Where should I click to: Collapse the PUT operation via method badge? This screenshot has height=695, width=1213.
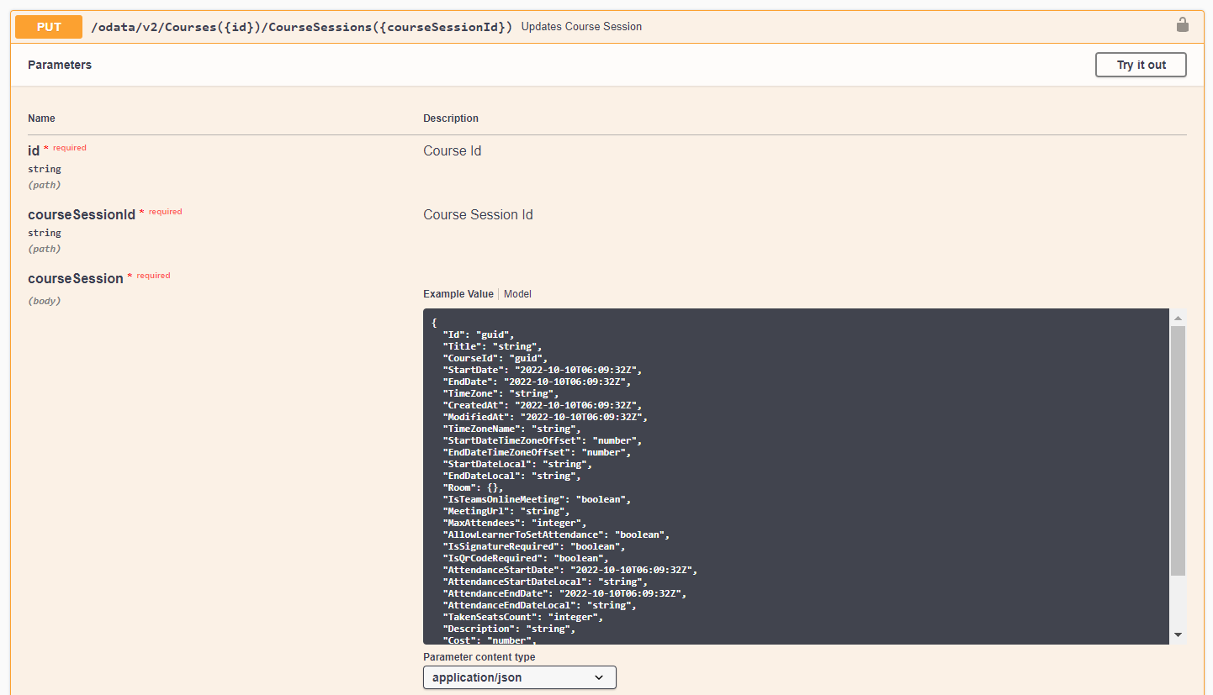click(x=49, y=27)
